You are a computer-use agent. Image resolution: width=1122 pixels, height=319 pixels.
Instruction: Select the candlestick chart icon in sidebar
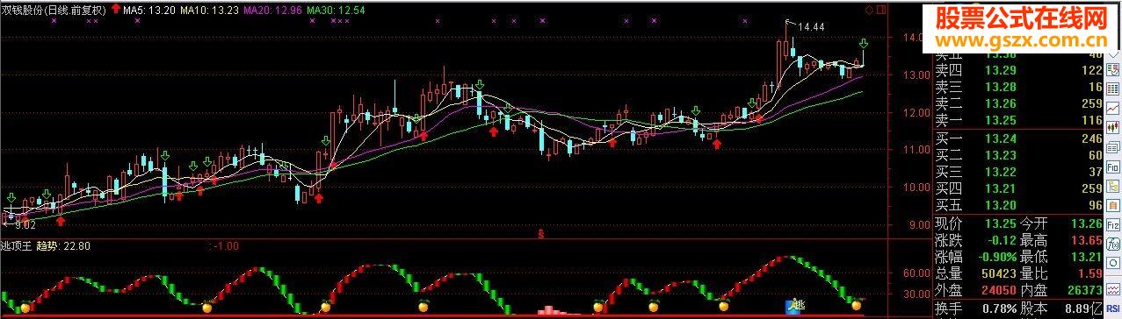point(1112,128)
